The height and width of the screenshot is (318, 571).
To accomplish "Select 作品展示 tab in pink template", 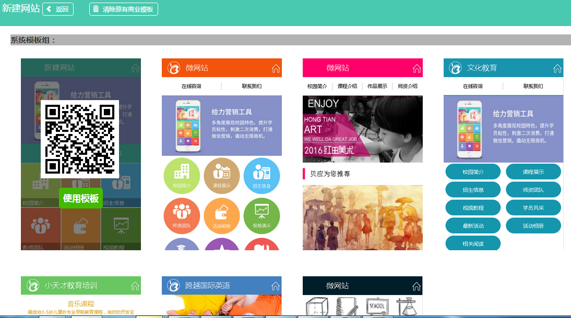I will pos(377,86).
